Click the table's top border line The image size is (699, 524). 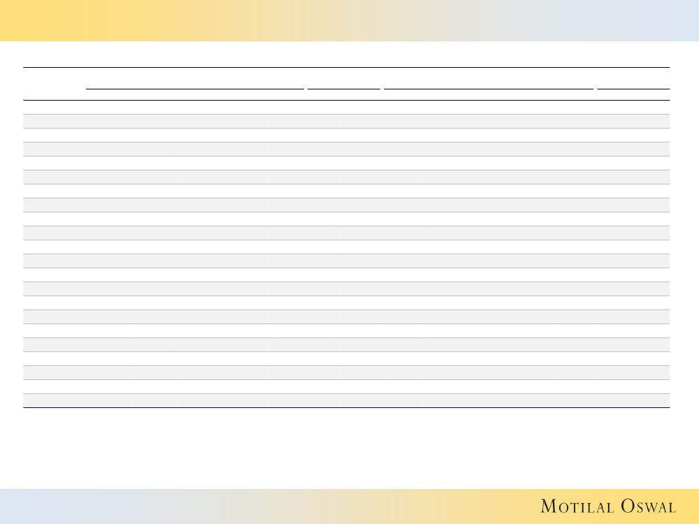click(346, 68)
